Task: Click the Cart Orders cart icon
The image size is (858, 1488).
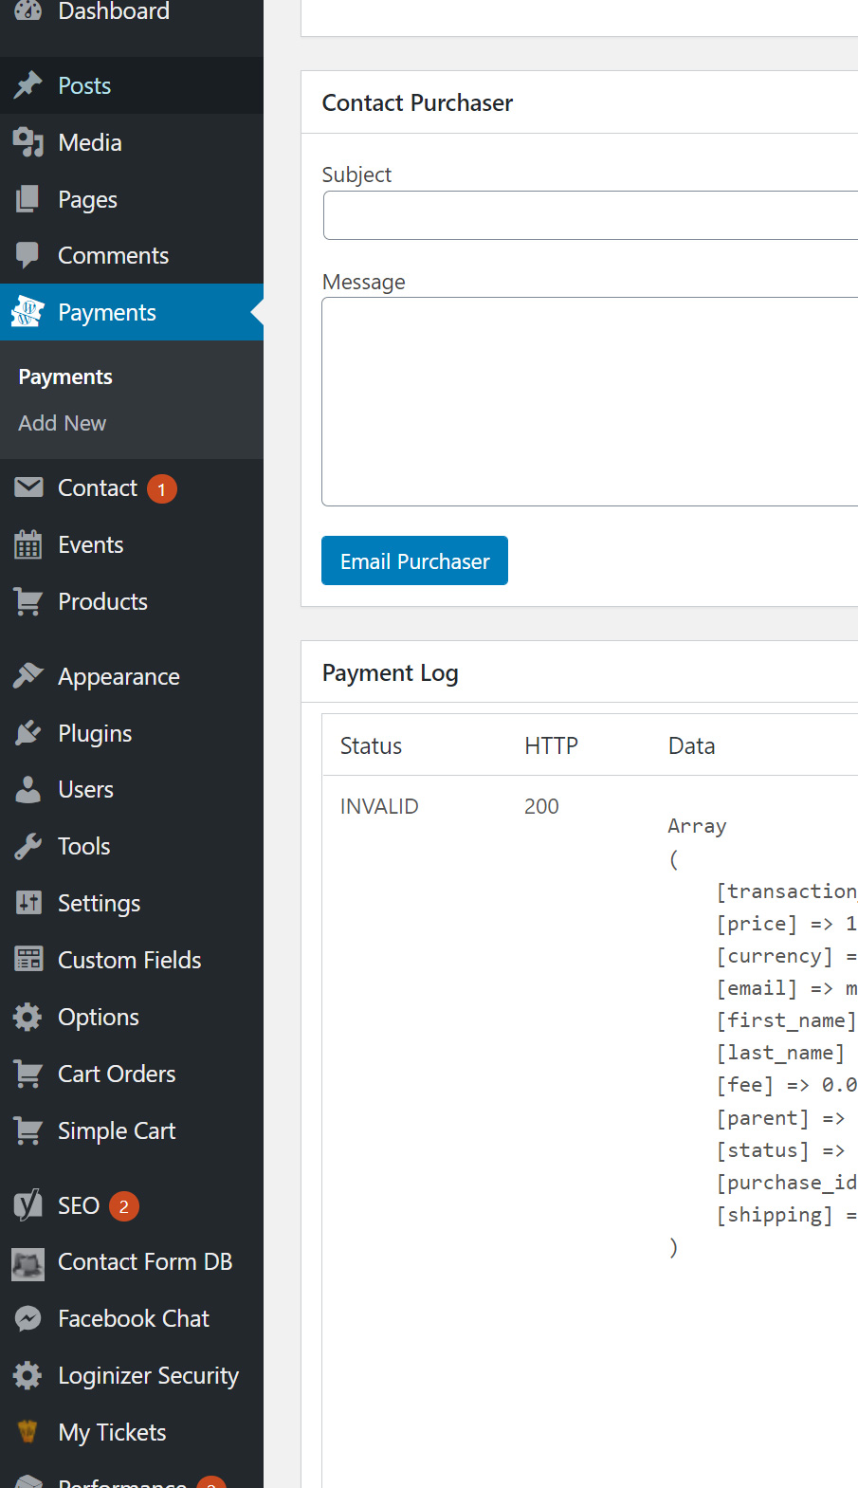Action: 27,1074
